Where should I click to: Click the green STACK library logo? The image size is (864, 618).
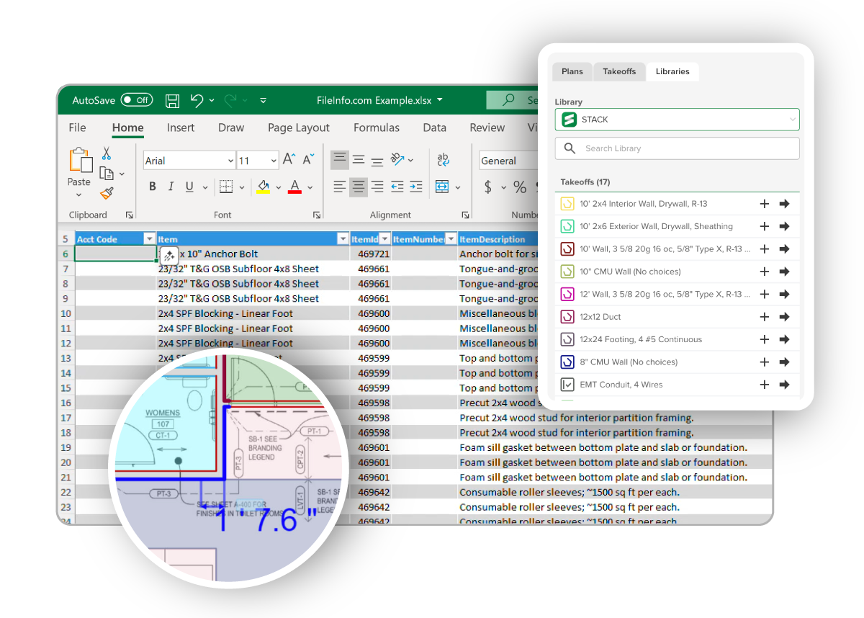[568, 119]
